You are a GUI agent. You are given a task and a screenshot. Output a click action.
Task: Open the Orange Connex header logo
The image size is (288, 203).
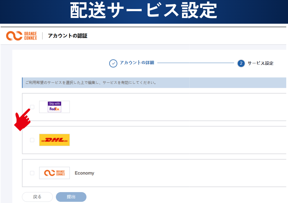pyautogui.click(x=21, y=36)
